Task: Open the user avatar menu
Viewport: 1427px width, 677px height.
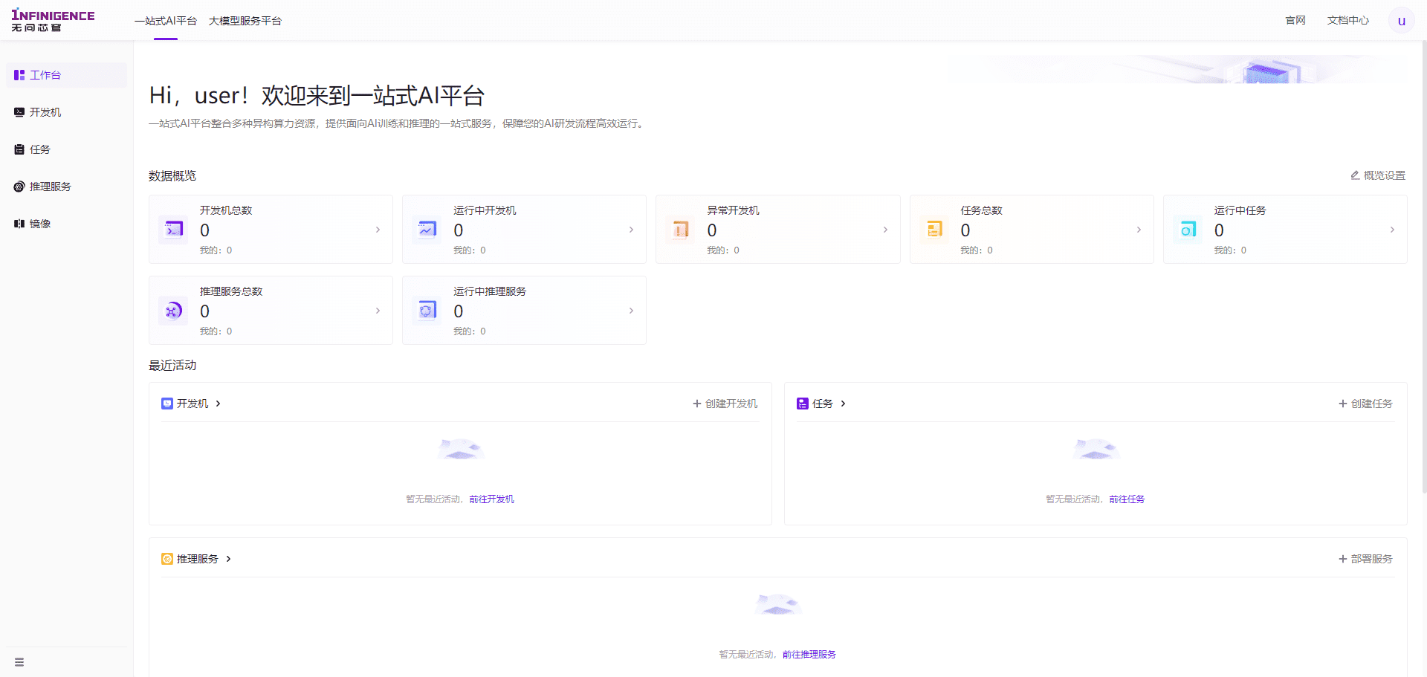Action: click(1401, 21)
